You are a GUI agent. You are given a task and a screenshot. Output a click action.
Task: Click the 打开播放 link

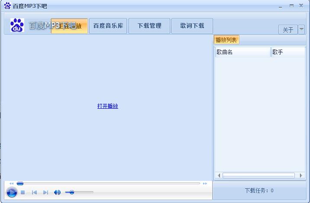coord(108,106)
